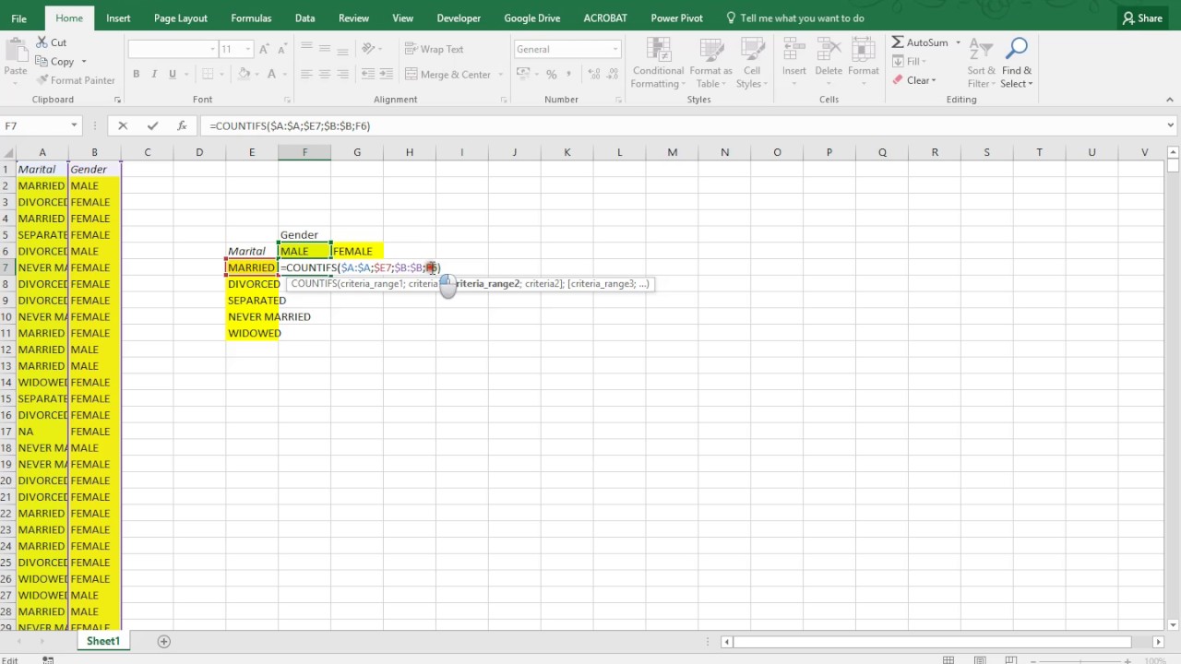1181x664 pixels.
Task: Click the Insert cells icon
Action: coord(793,50)
